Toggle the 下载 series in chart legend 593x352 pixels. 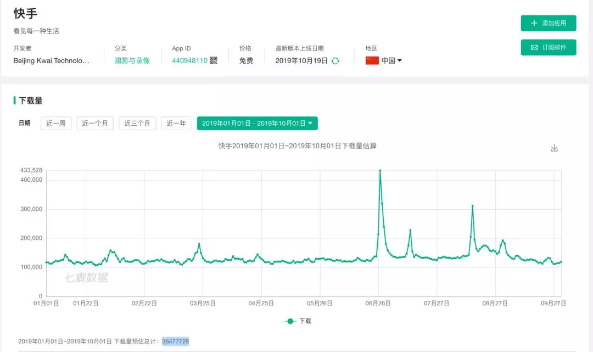(298, 321)
